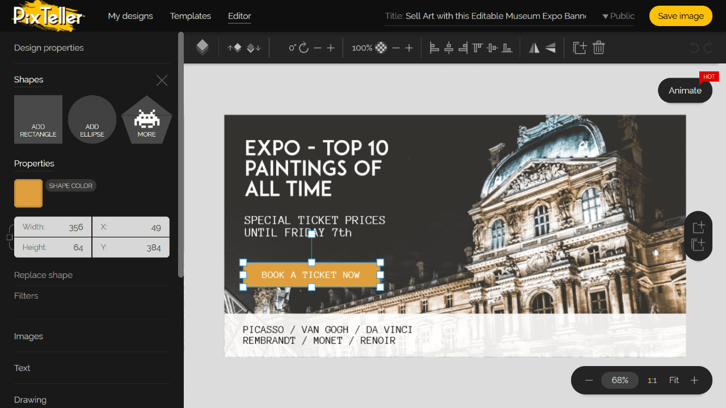Edit the Height field value 64

53,247
